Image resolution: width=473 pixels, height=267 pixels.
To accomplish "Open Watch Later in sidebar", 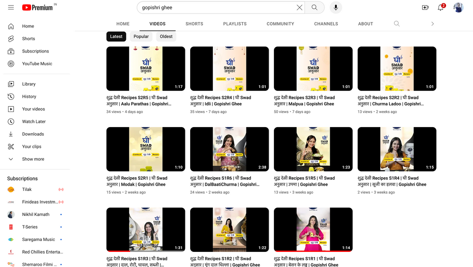I will (34, 121).
